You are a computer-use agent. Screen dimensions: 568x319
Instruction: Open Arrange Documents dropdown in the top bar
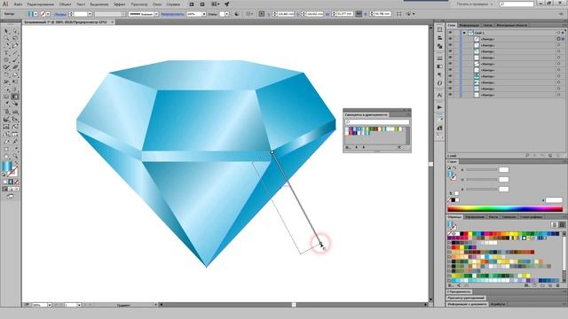pyautogui.click(x=215, y=4)
